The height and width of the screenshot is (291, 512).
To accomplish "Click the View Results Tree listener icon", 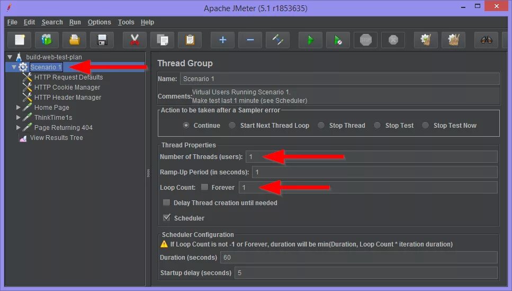I will tap(23, 138).
